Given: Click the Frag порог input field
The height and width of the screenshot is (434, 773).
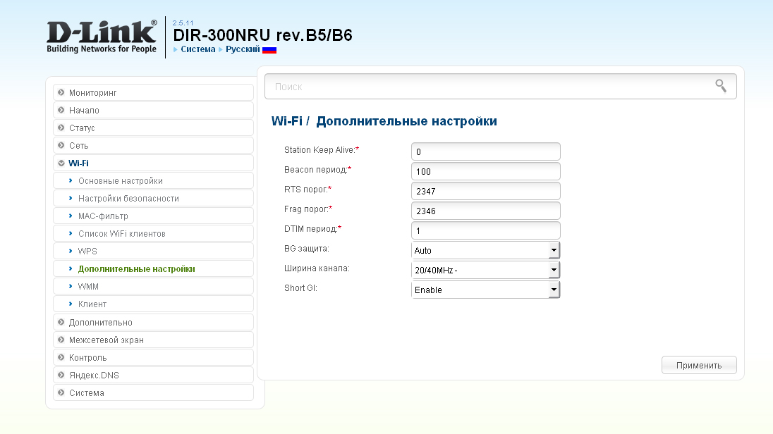Looking at the screenshot, I should [x=485, y=211].
